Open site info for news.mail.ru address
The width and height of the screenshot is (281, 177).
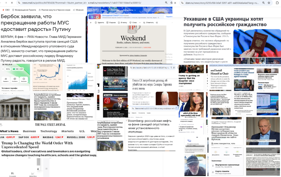point(19,3)
